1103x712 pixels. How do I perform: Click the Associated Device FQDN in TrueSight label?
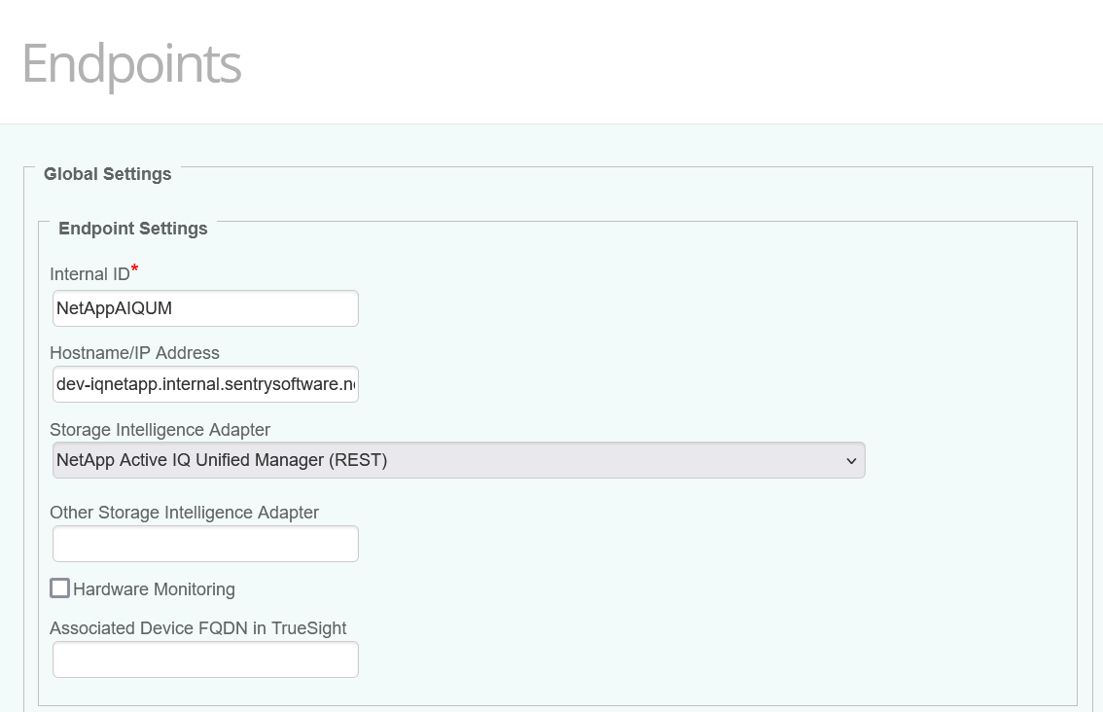tap(197, 628)
